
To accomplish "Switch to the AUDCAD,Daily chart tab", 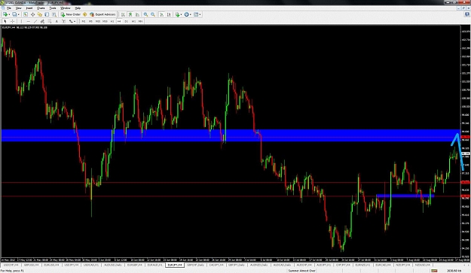I will point(283,265).
